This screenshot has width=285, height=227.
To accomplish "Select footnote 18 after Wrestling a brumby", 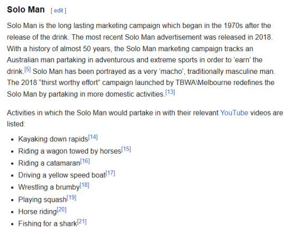I will tap(84, 185).
